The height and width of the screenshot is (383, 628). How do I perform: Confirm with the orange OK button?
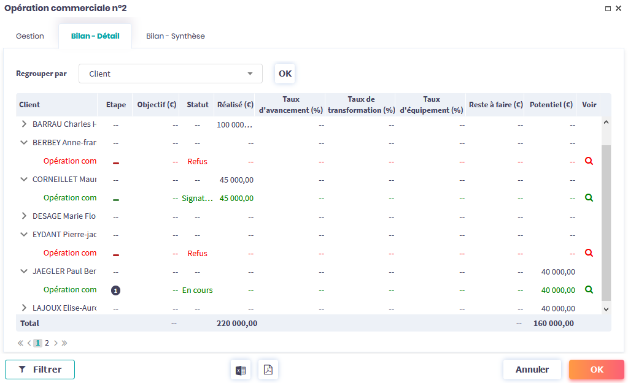tap(596, 370)
